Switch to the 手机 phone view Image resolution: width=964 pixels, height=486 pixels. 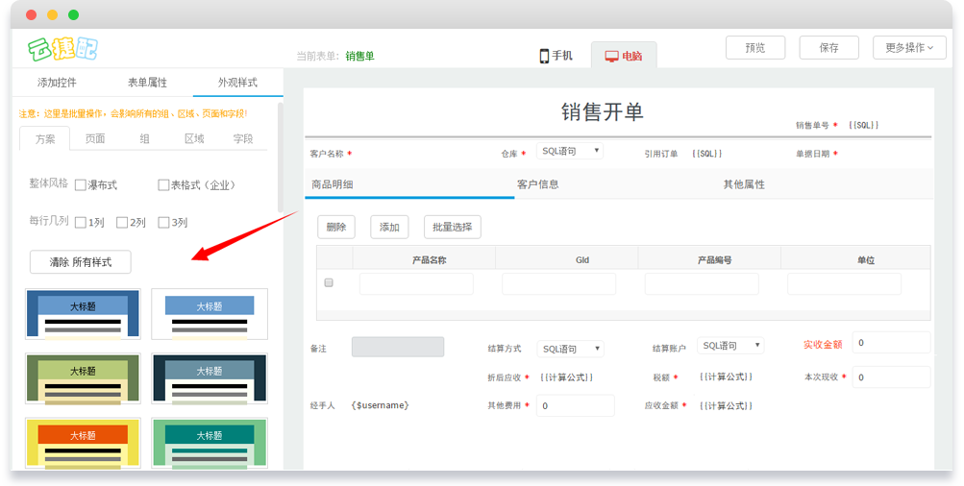(x=556, y=56)
